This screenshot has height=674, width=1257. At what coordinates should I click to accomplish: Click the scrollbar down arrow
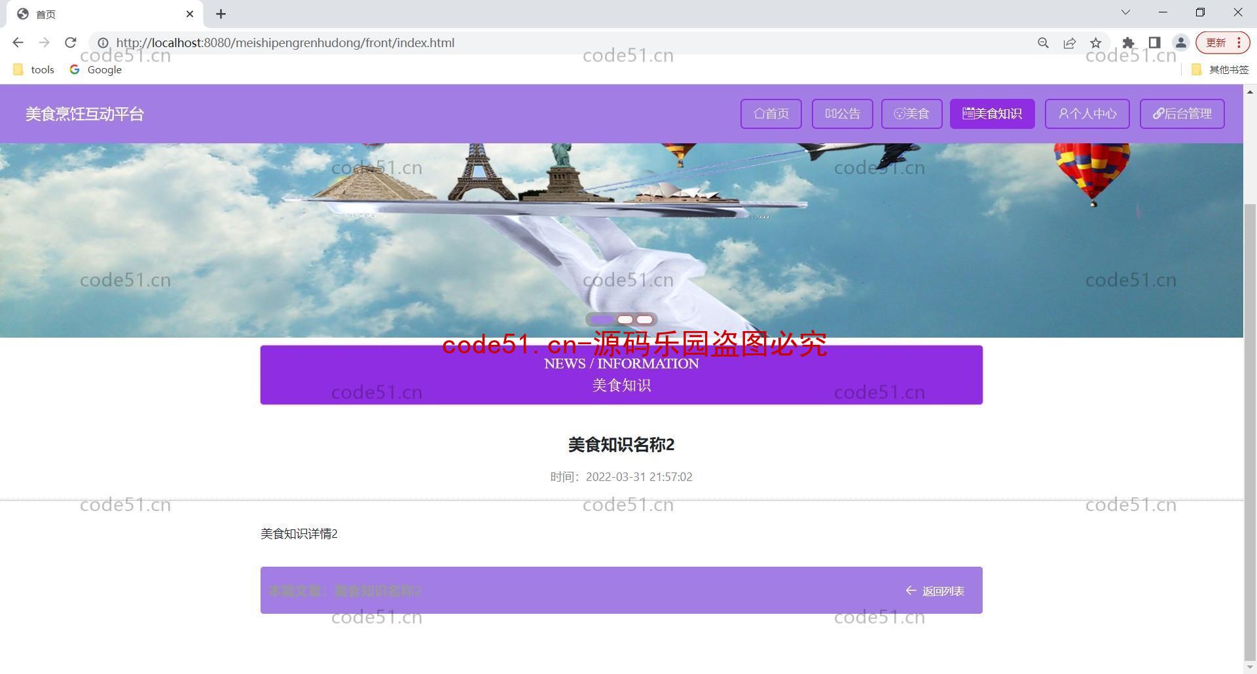[1250, 667]
